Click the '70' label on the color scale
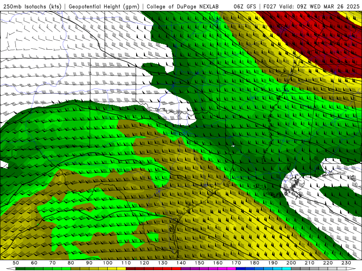This screenshot has width=362, height=271. (52, 263)
